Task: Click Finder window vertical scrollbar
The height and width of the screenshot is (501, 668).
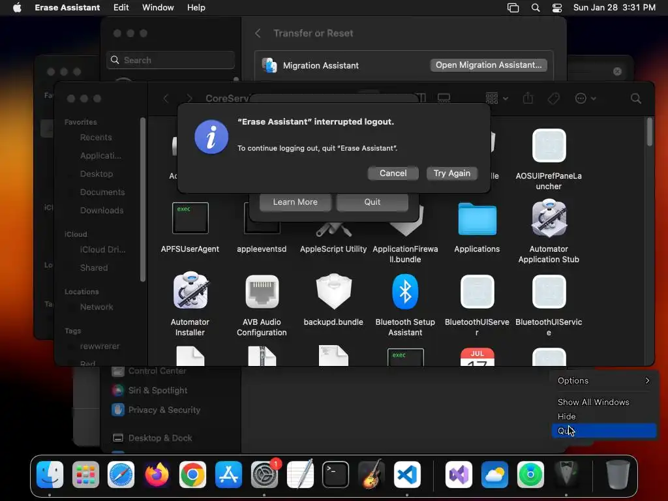Action: pyautogui.click(x=650, y=132)
